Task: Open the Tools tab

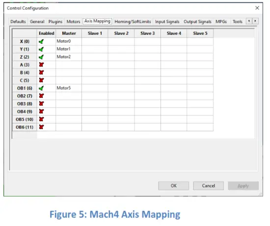Action: click(238, 22)
